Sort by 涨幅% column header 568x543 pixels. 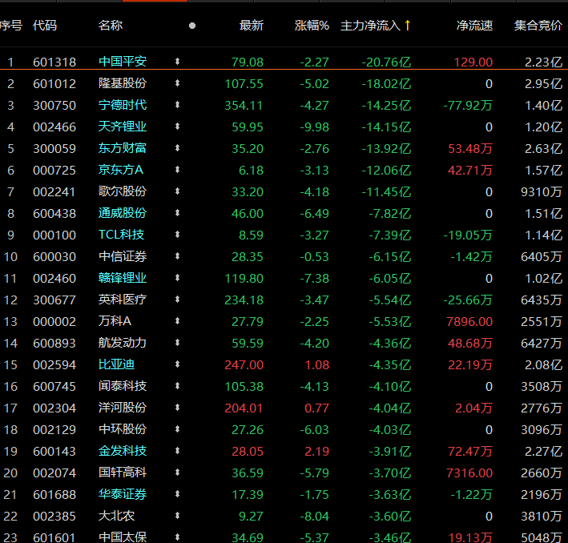pos(312,26)
